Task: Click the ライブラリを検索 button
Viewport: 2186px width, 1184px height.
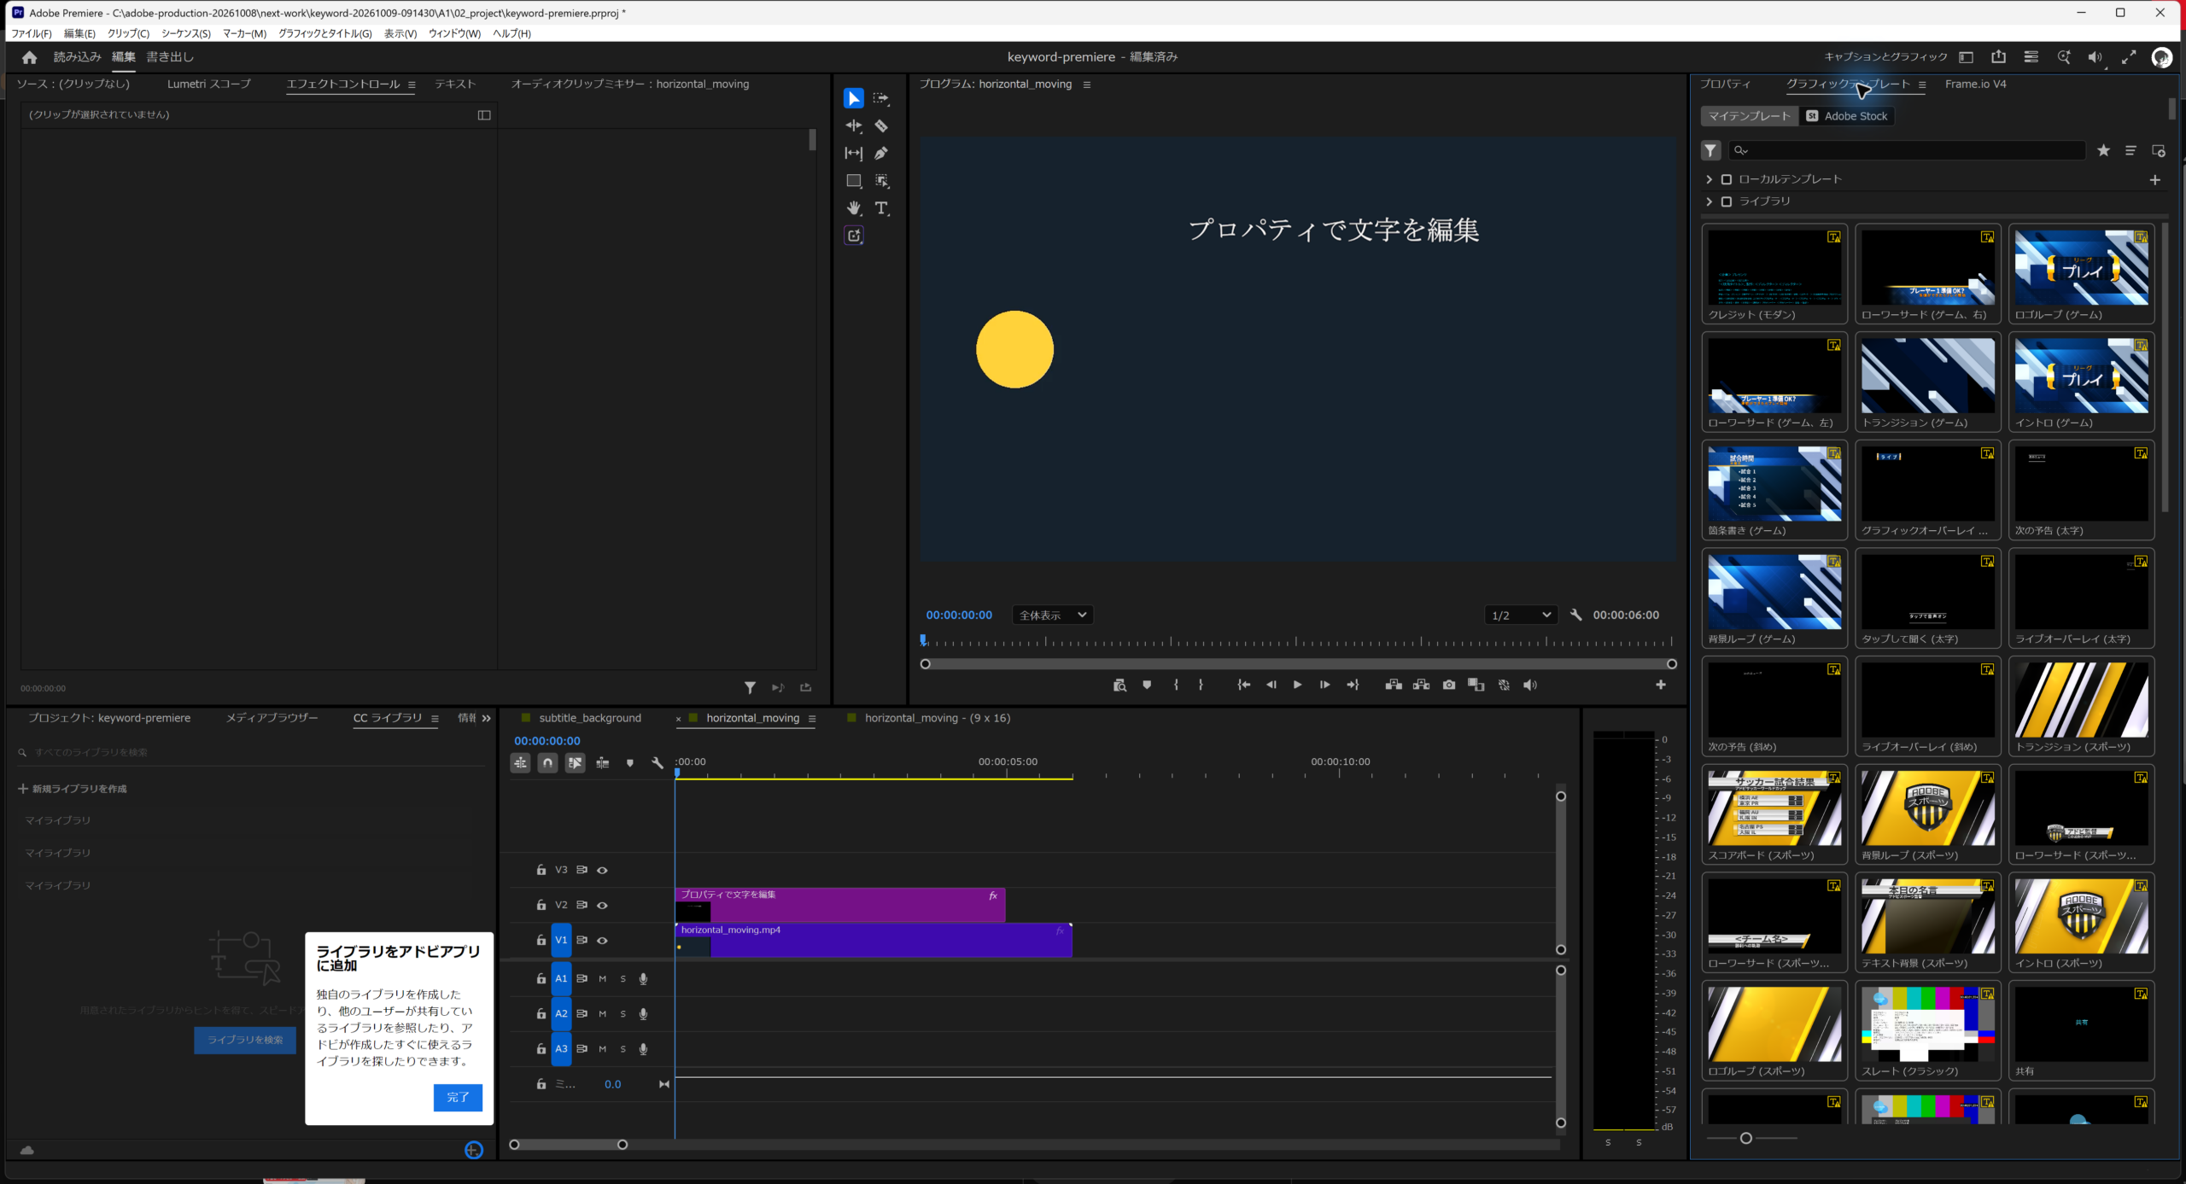Action: (x=245, y=1041)
